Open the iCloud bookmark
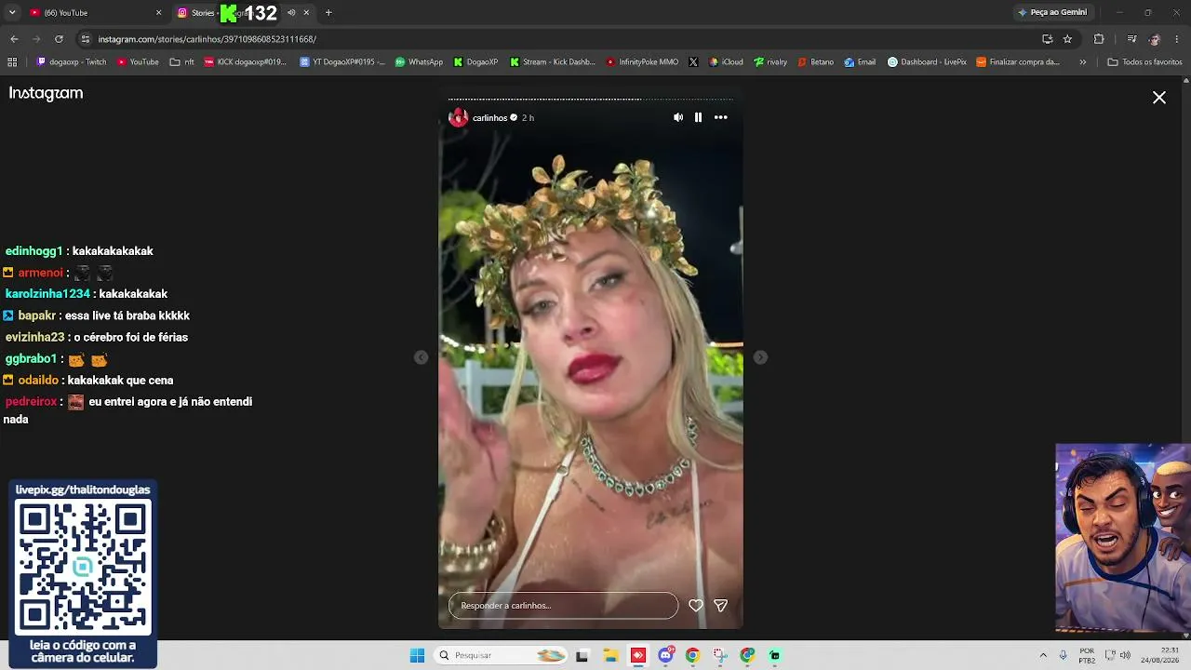1191x670 pixels. coord(726,62)
